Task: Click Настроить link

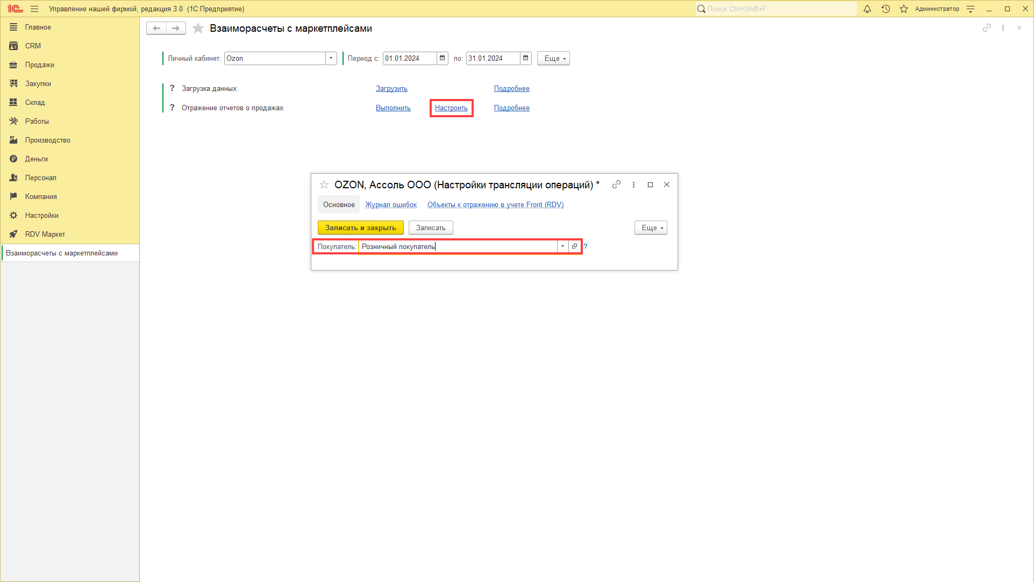Action: click(451, 108)
